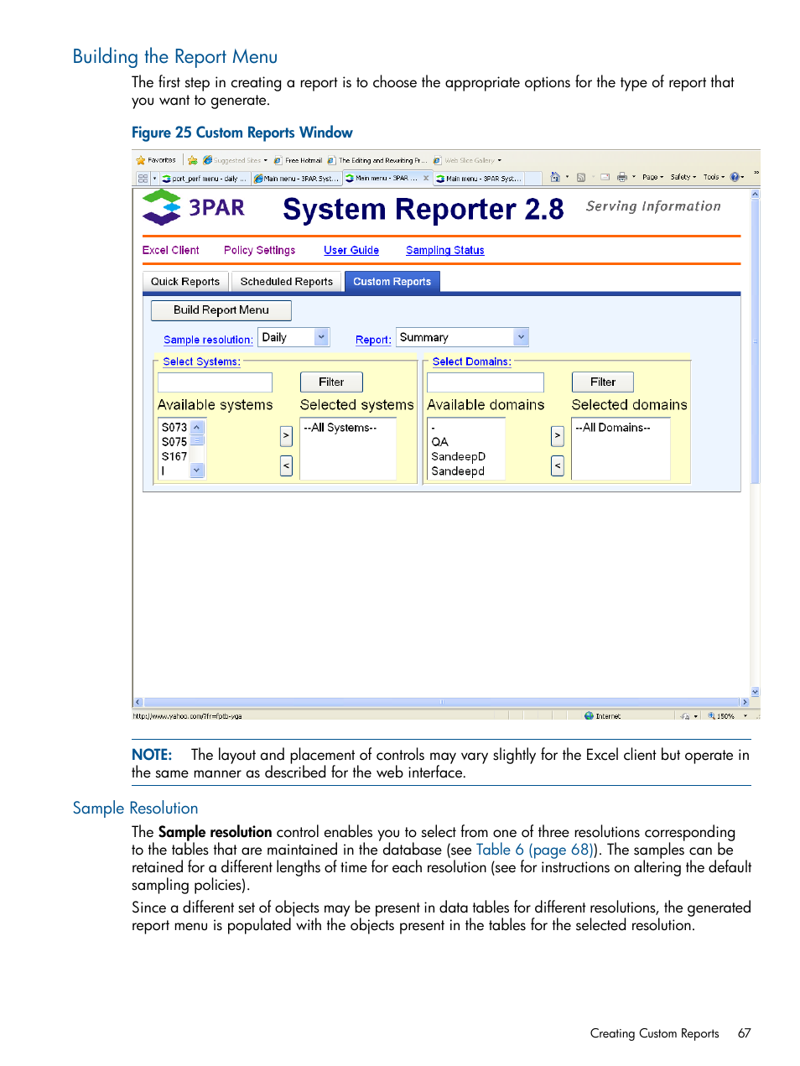Click the Select Domains link
The height and width of the screenshot is (1066, 800).
(x=471, y=361)
